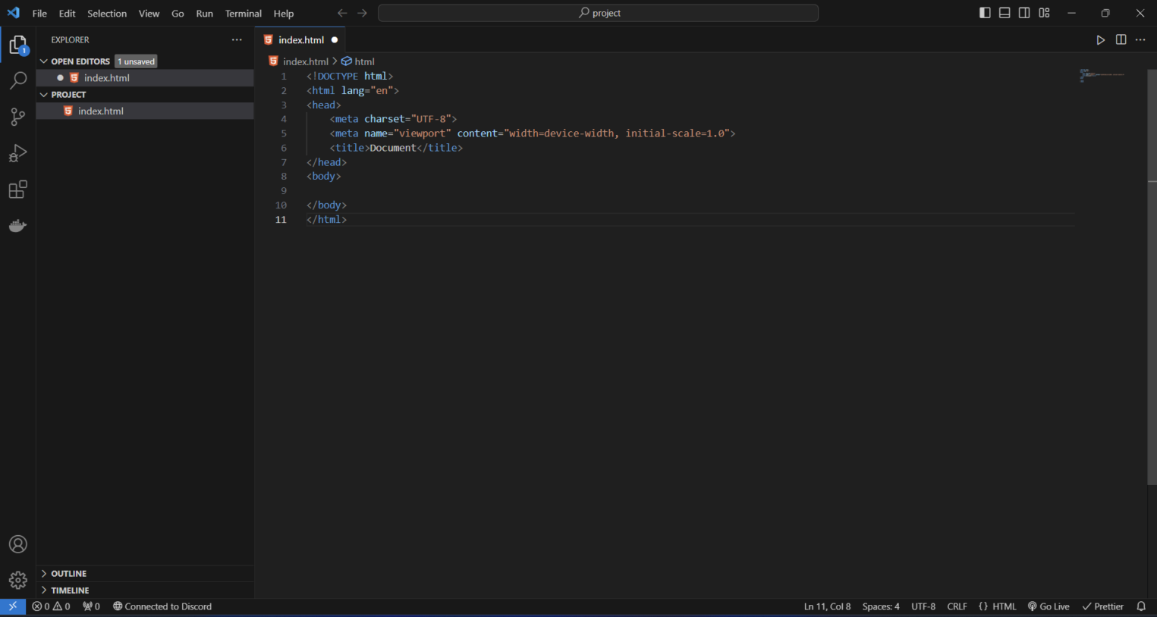Click the project search command center
This screenshot has width=1157, height=617.
[598, 13]
